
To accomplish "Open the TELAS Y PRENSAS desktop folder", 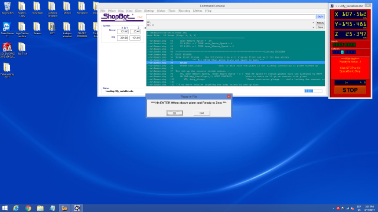I will [x=82, y=29].
